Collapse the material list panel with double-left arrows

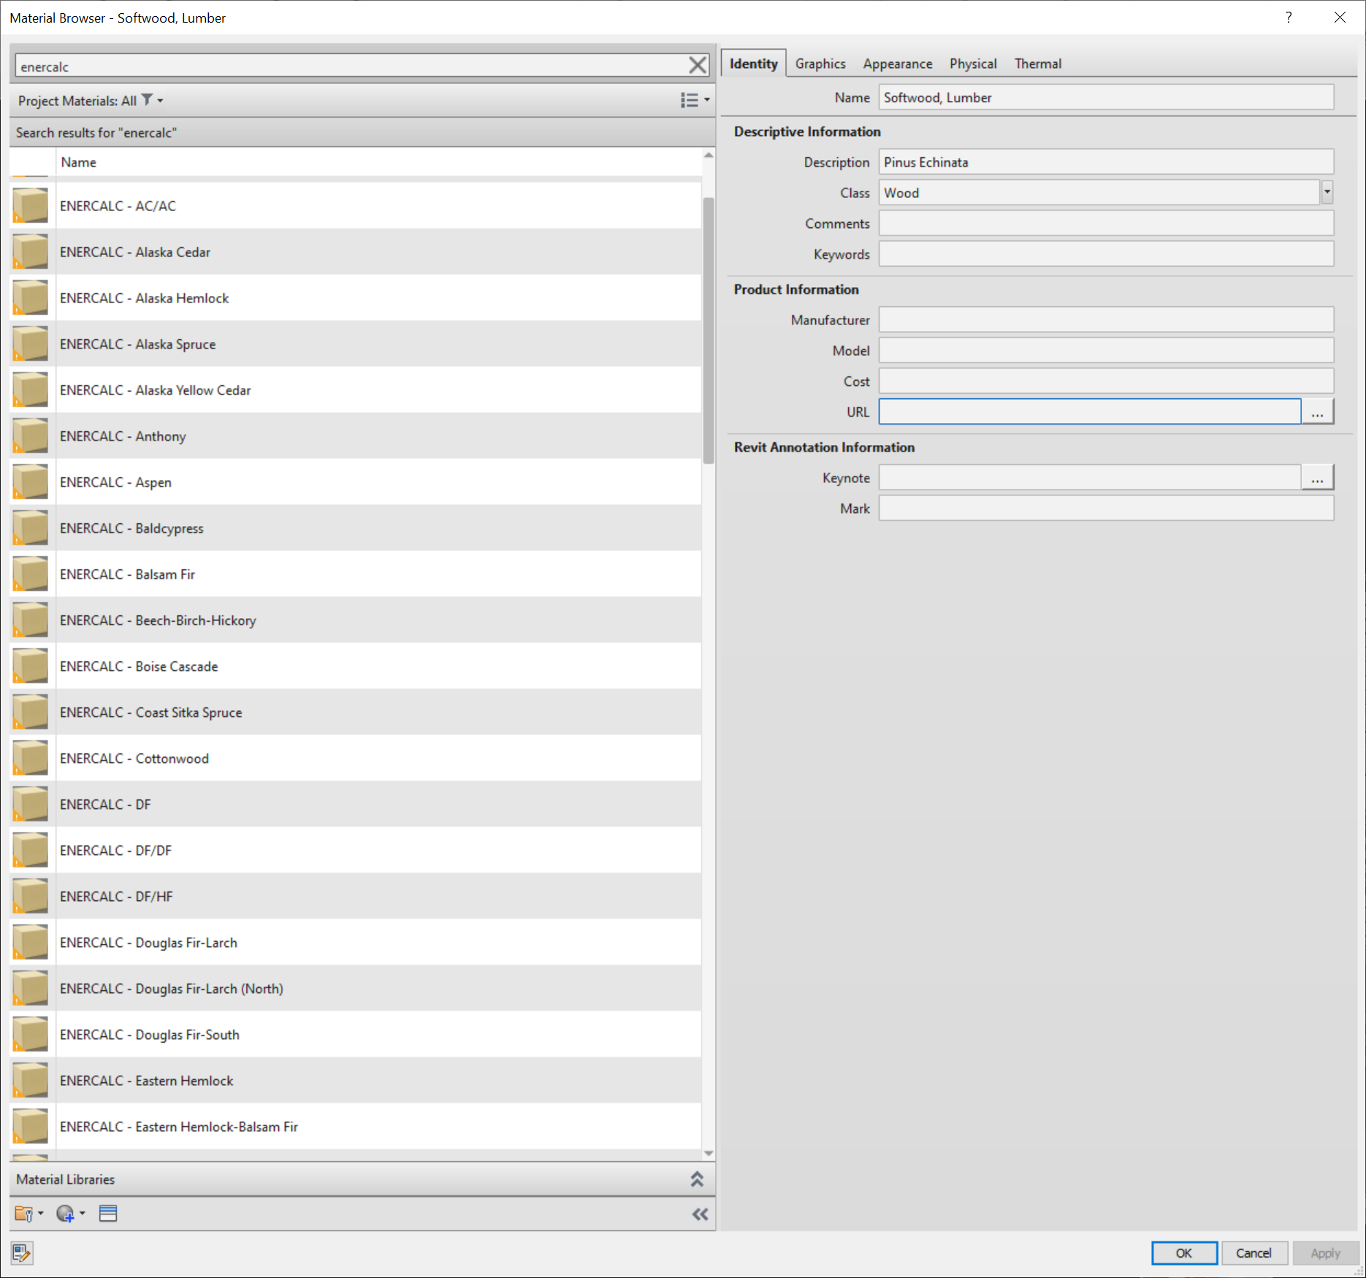[700, 1214]
